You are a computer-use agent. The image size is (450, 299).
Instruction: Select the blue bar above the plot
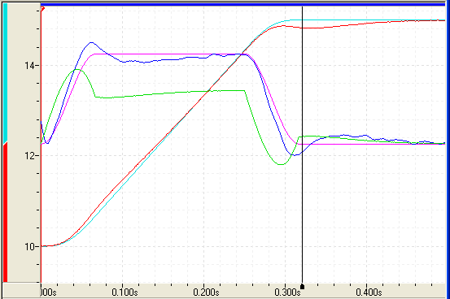(242, 4)
